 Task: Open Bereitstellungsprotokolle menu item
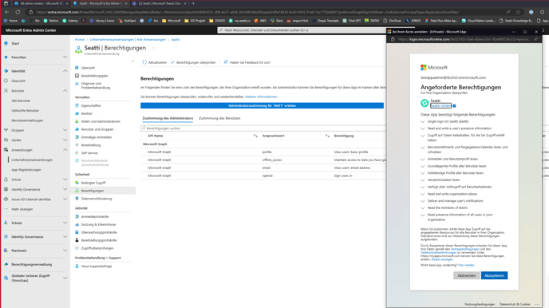coord(99,240)
